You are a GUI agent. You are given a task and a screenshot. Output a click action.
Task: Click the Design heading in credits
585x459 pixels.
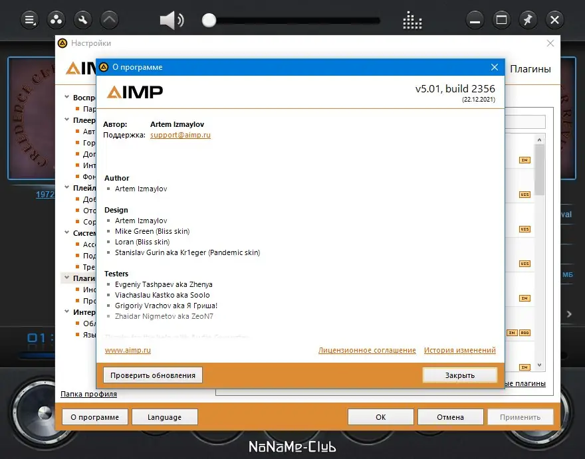[x=116, y=210]
